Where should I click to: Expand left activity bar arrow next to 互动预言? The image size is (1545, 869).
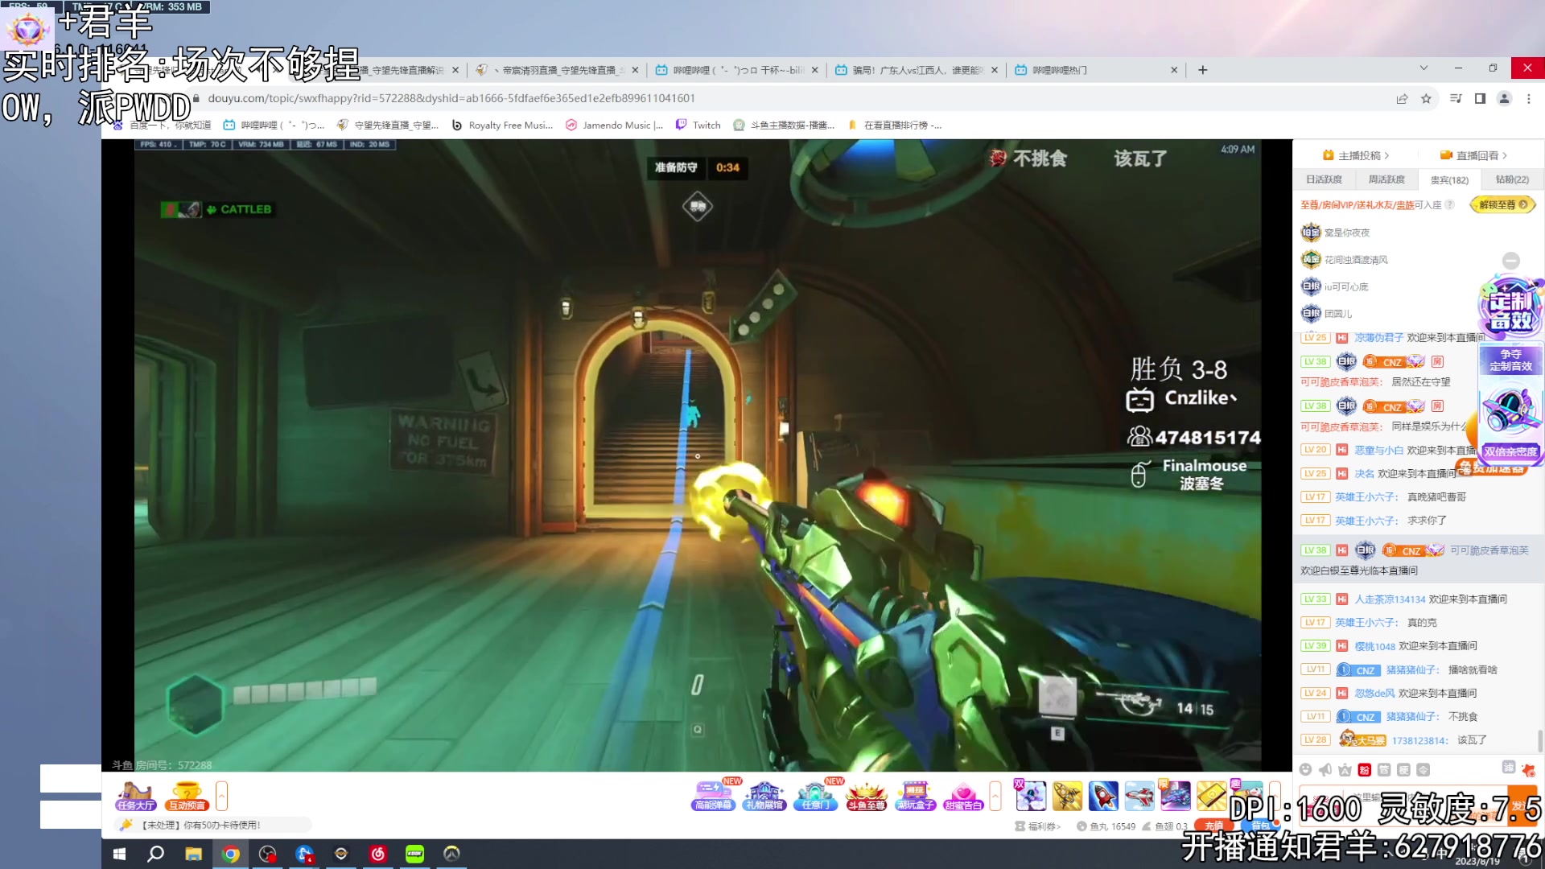(221, 796)
